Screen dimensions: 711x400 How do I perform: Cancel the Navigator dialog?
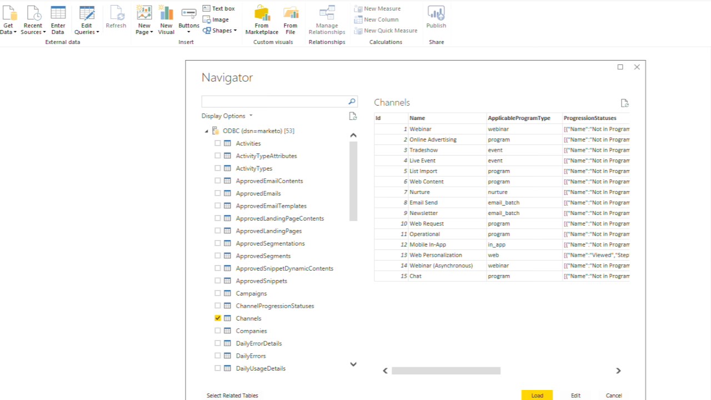614,395
